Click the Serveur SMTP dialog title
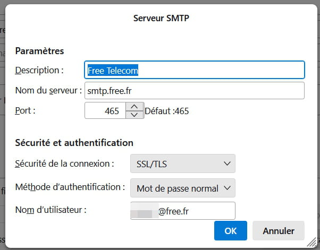320x250 pixels. coord(161,18)
